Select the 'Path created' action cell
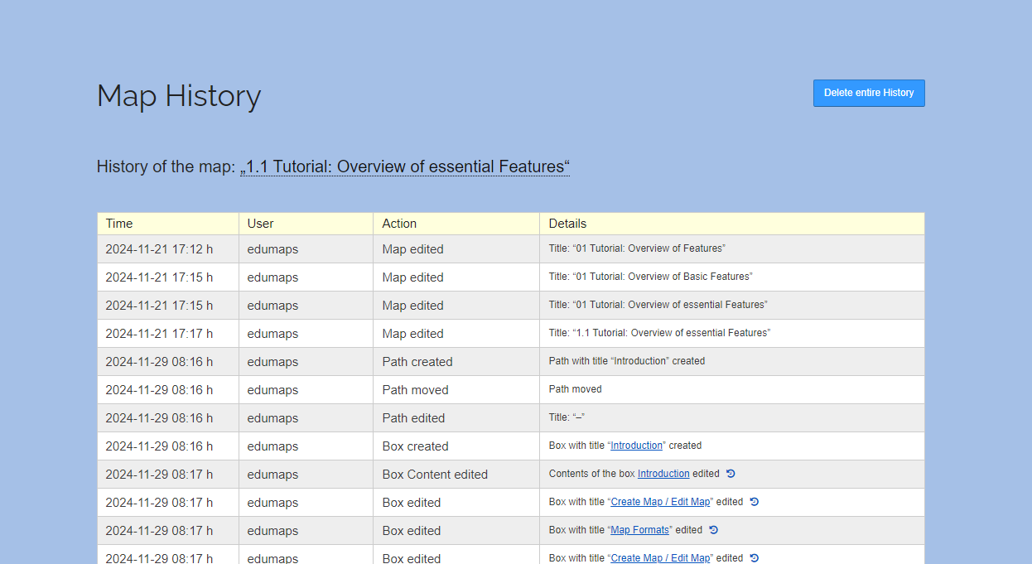Image resolution: width=1032 pixels, height=564 pixels. (x=417, y=362)
